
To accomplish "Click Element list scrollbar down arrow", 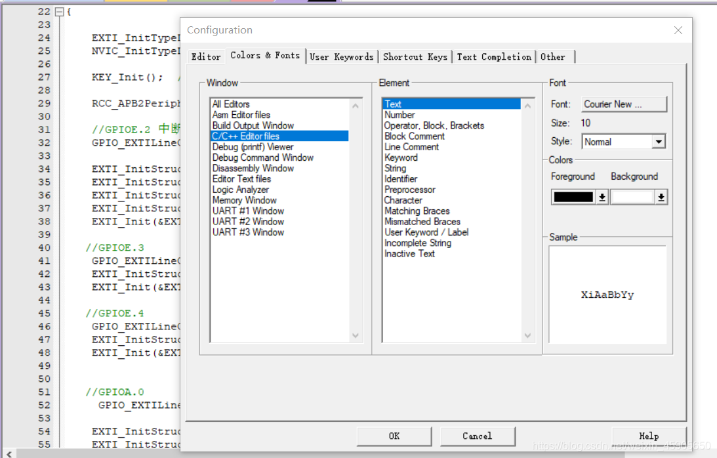I will [527, 335].
